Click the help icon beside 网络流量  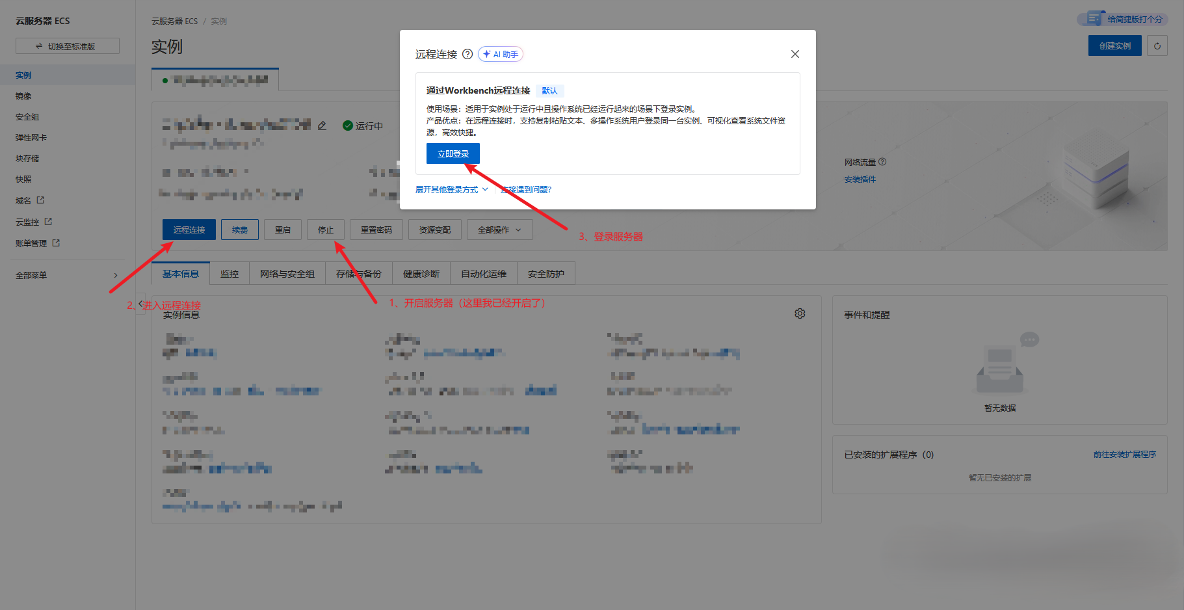(x=882, y=162)
